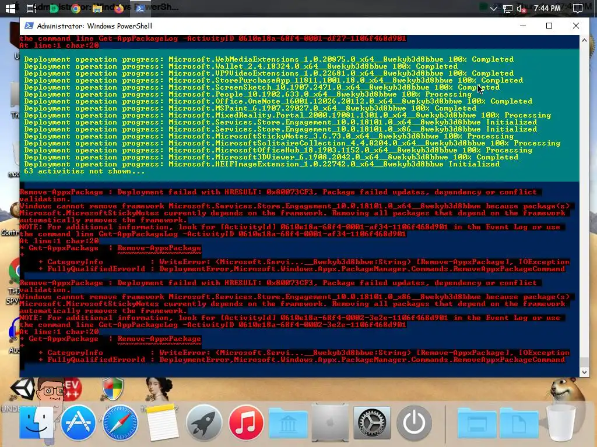Click the HEIFImageExtension Initialized line
The image size is (597, 447).
tap(262, 164)
